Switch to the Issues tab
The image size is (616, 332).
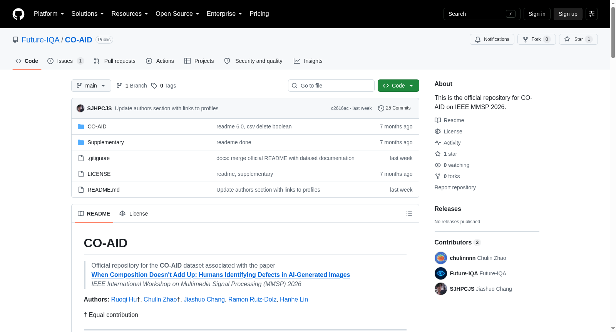(65, 61)
